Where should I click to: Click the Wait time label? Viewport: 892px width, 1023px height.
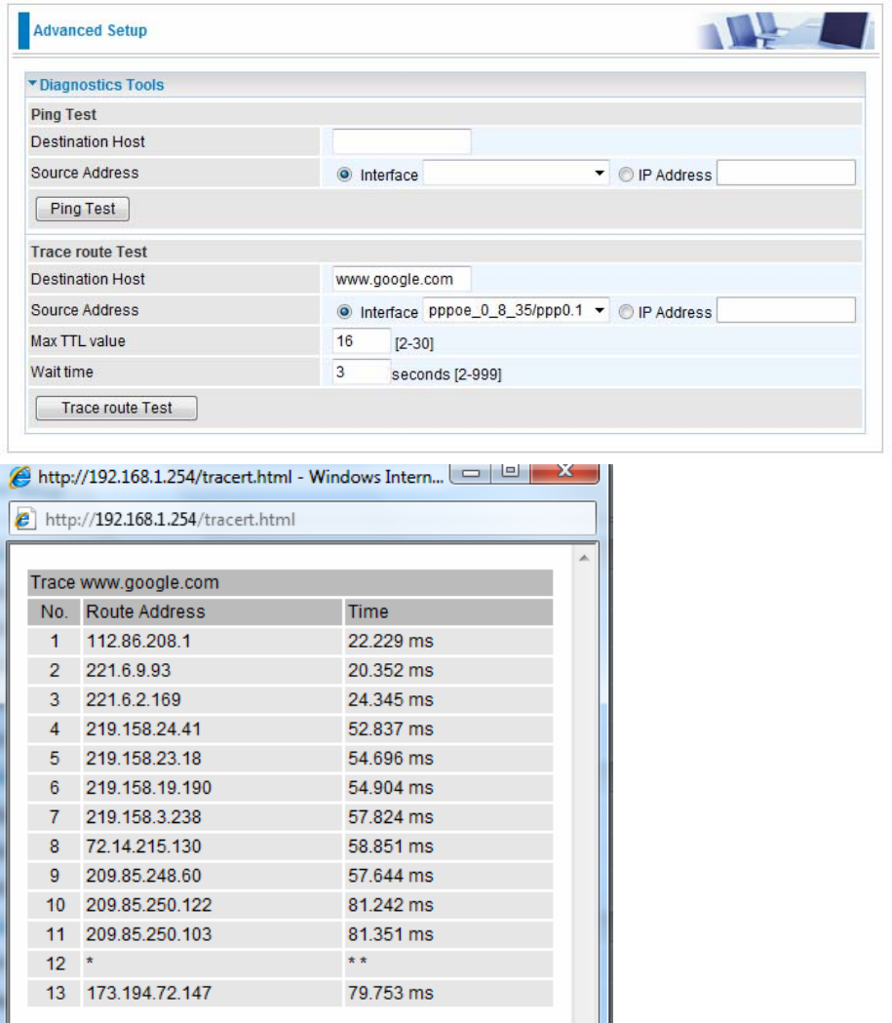pos(62,372)
